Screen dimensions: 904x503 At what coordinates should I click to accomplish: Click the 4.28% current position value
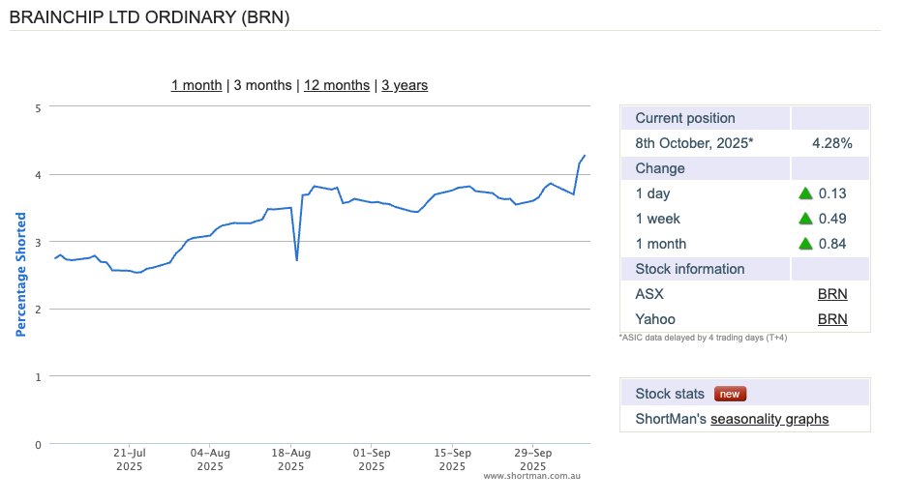tap(831, 143)
